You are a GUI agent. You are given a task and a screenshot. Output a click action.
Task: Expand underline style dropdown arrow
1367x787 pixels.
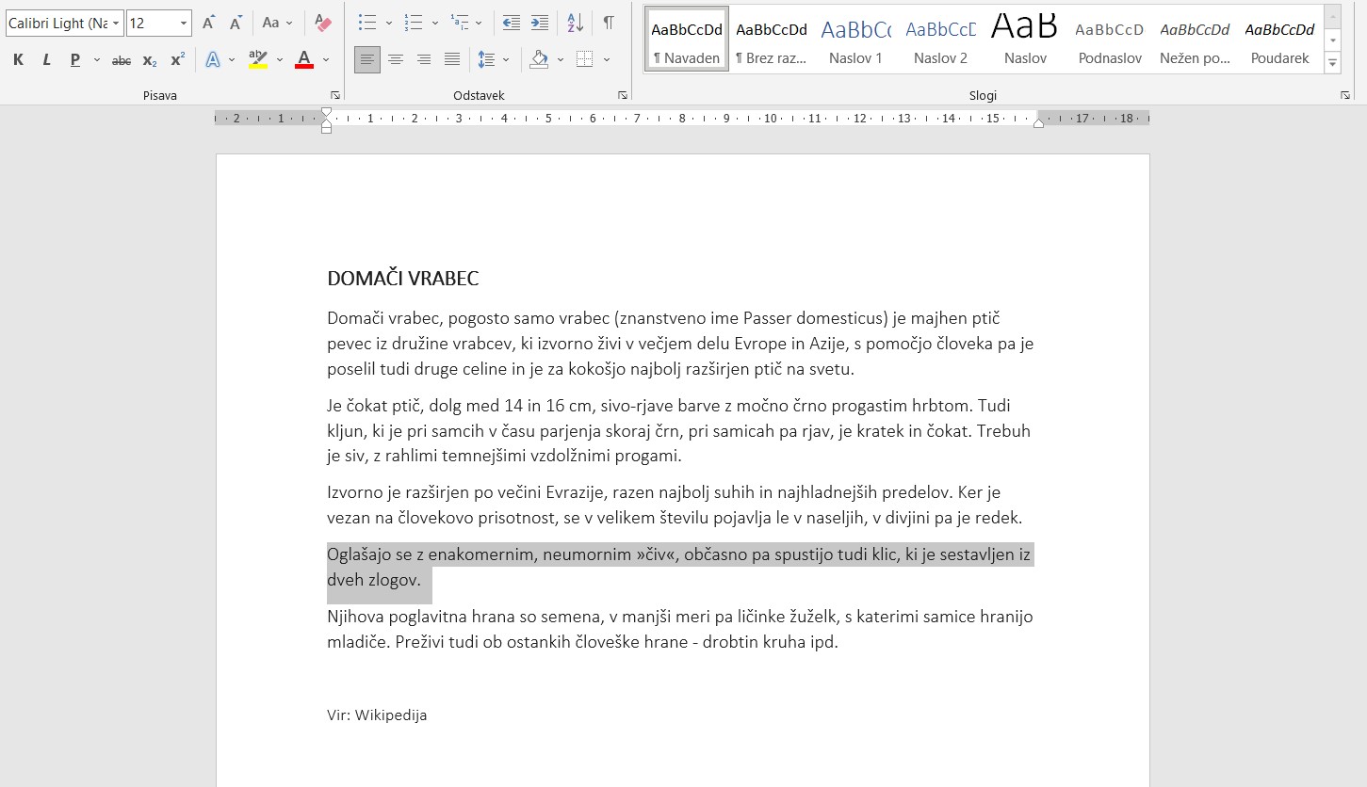pos(97,60)
